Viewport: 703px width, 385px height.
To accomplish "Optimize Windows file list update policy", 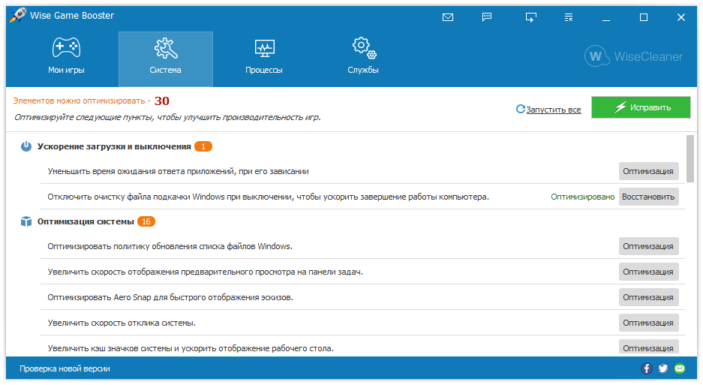I will click(x=648, y=246).
